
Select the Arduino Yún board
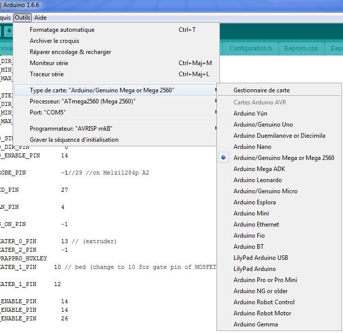[279, 114]
